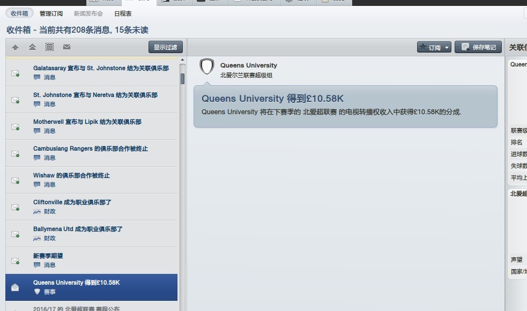This screenshot has height=311, width=527.
Task: Click the 订阅 star button
Action: (430, 47)
